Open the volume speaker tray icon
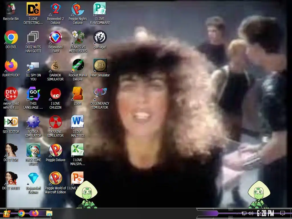This screenshot has height=219, width=292. tap(251, 213)
